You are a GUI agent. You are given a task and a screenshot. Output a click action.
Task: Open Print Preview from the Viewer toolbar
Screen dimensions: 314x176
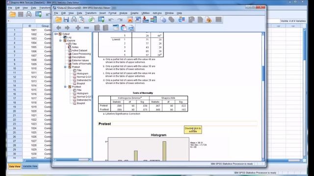[x=81, y=20]
